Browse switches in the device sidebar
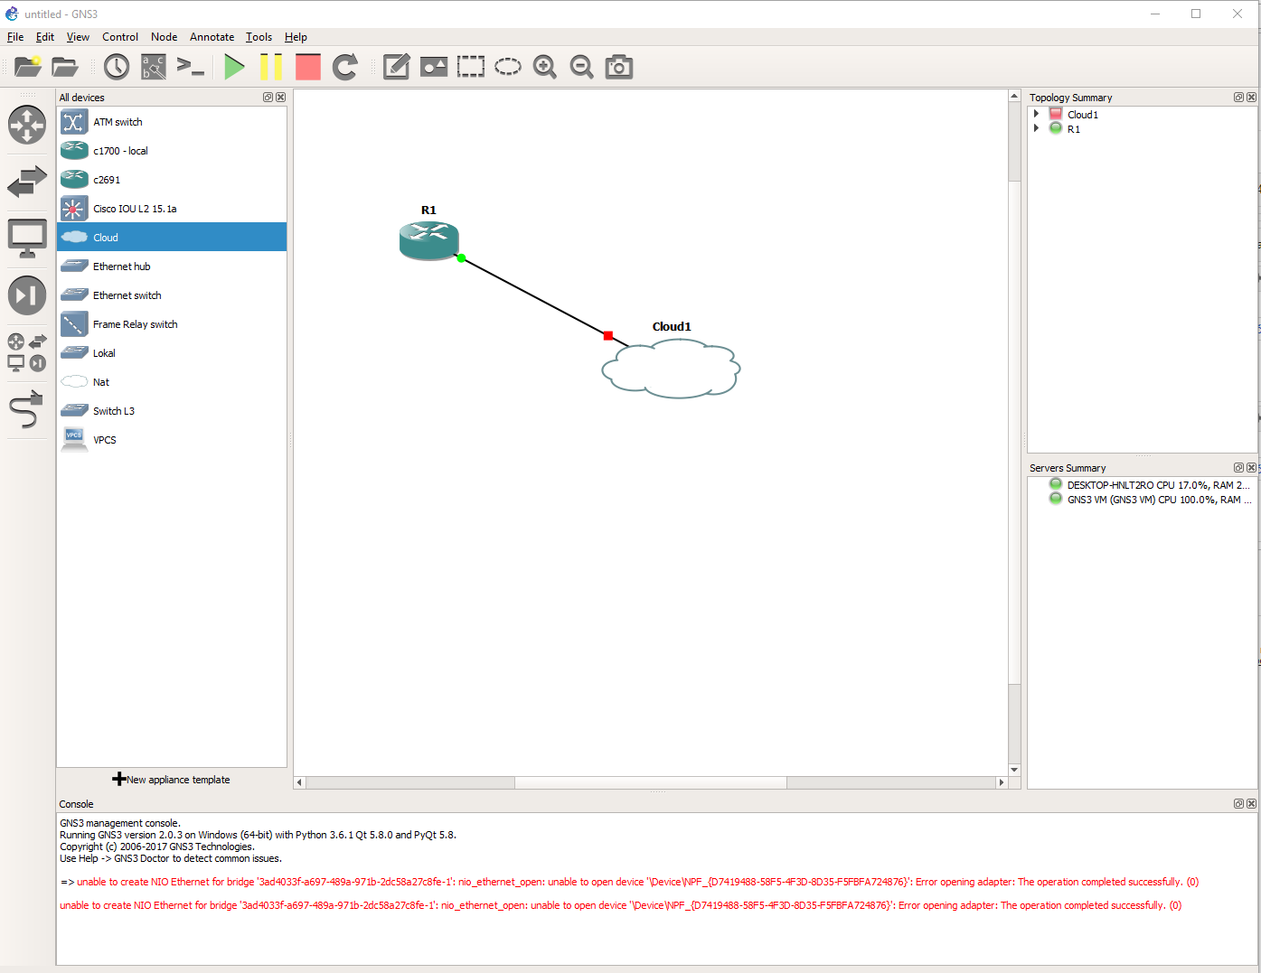This screenshot has width=1261, height=973. tap(27, 182)
